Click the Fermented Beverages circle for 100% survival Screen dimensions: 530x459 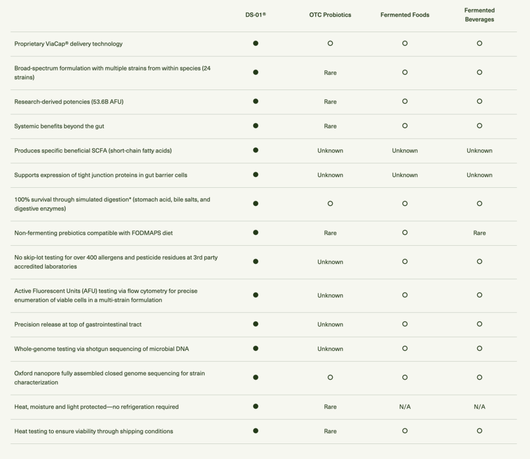pos(479,203)
